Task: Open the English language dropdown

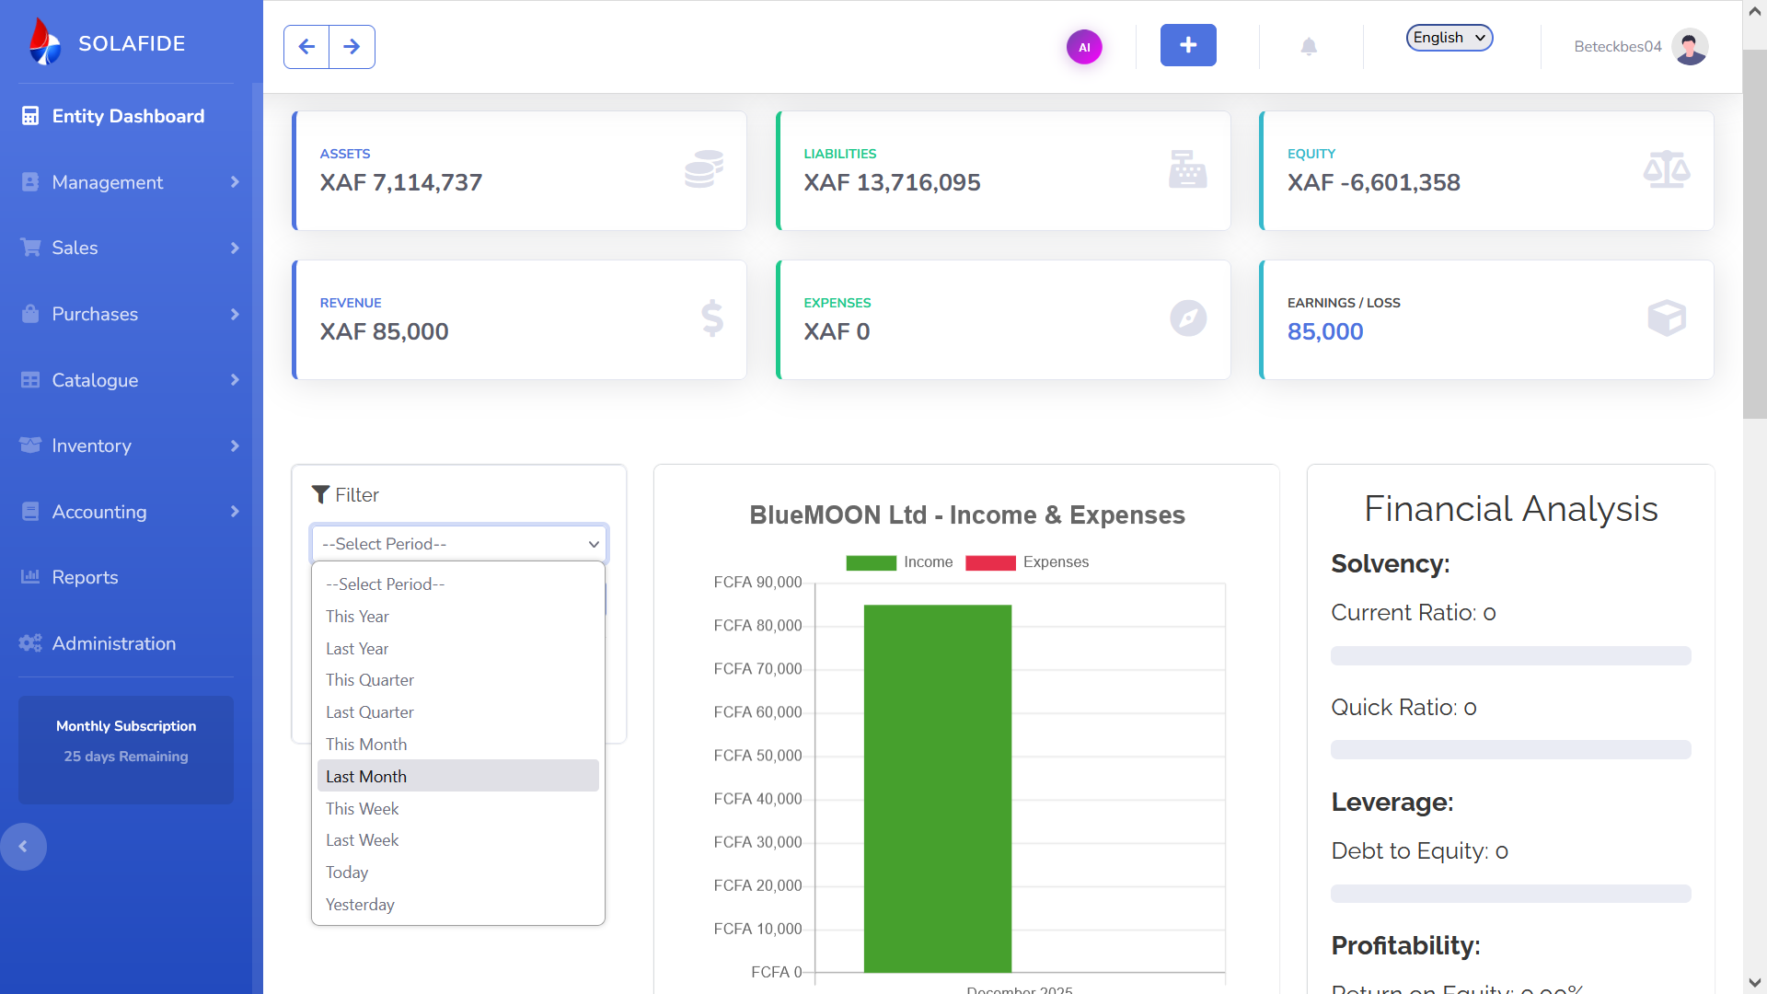Action: tap(1449, 38)
